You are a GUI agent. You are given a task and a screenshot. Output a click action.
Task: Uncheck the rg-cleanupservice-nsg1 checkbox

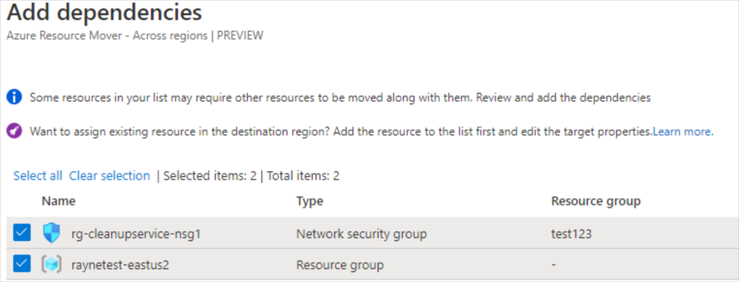click(x=22, y=233)
